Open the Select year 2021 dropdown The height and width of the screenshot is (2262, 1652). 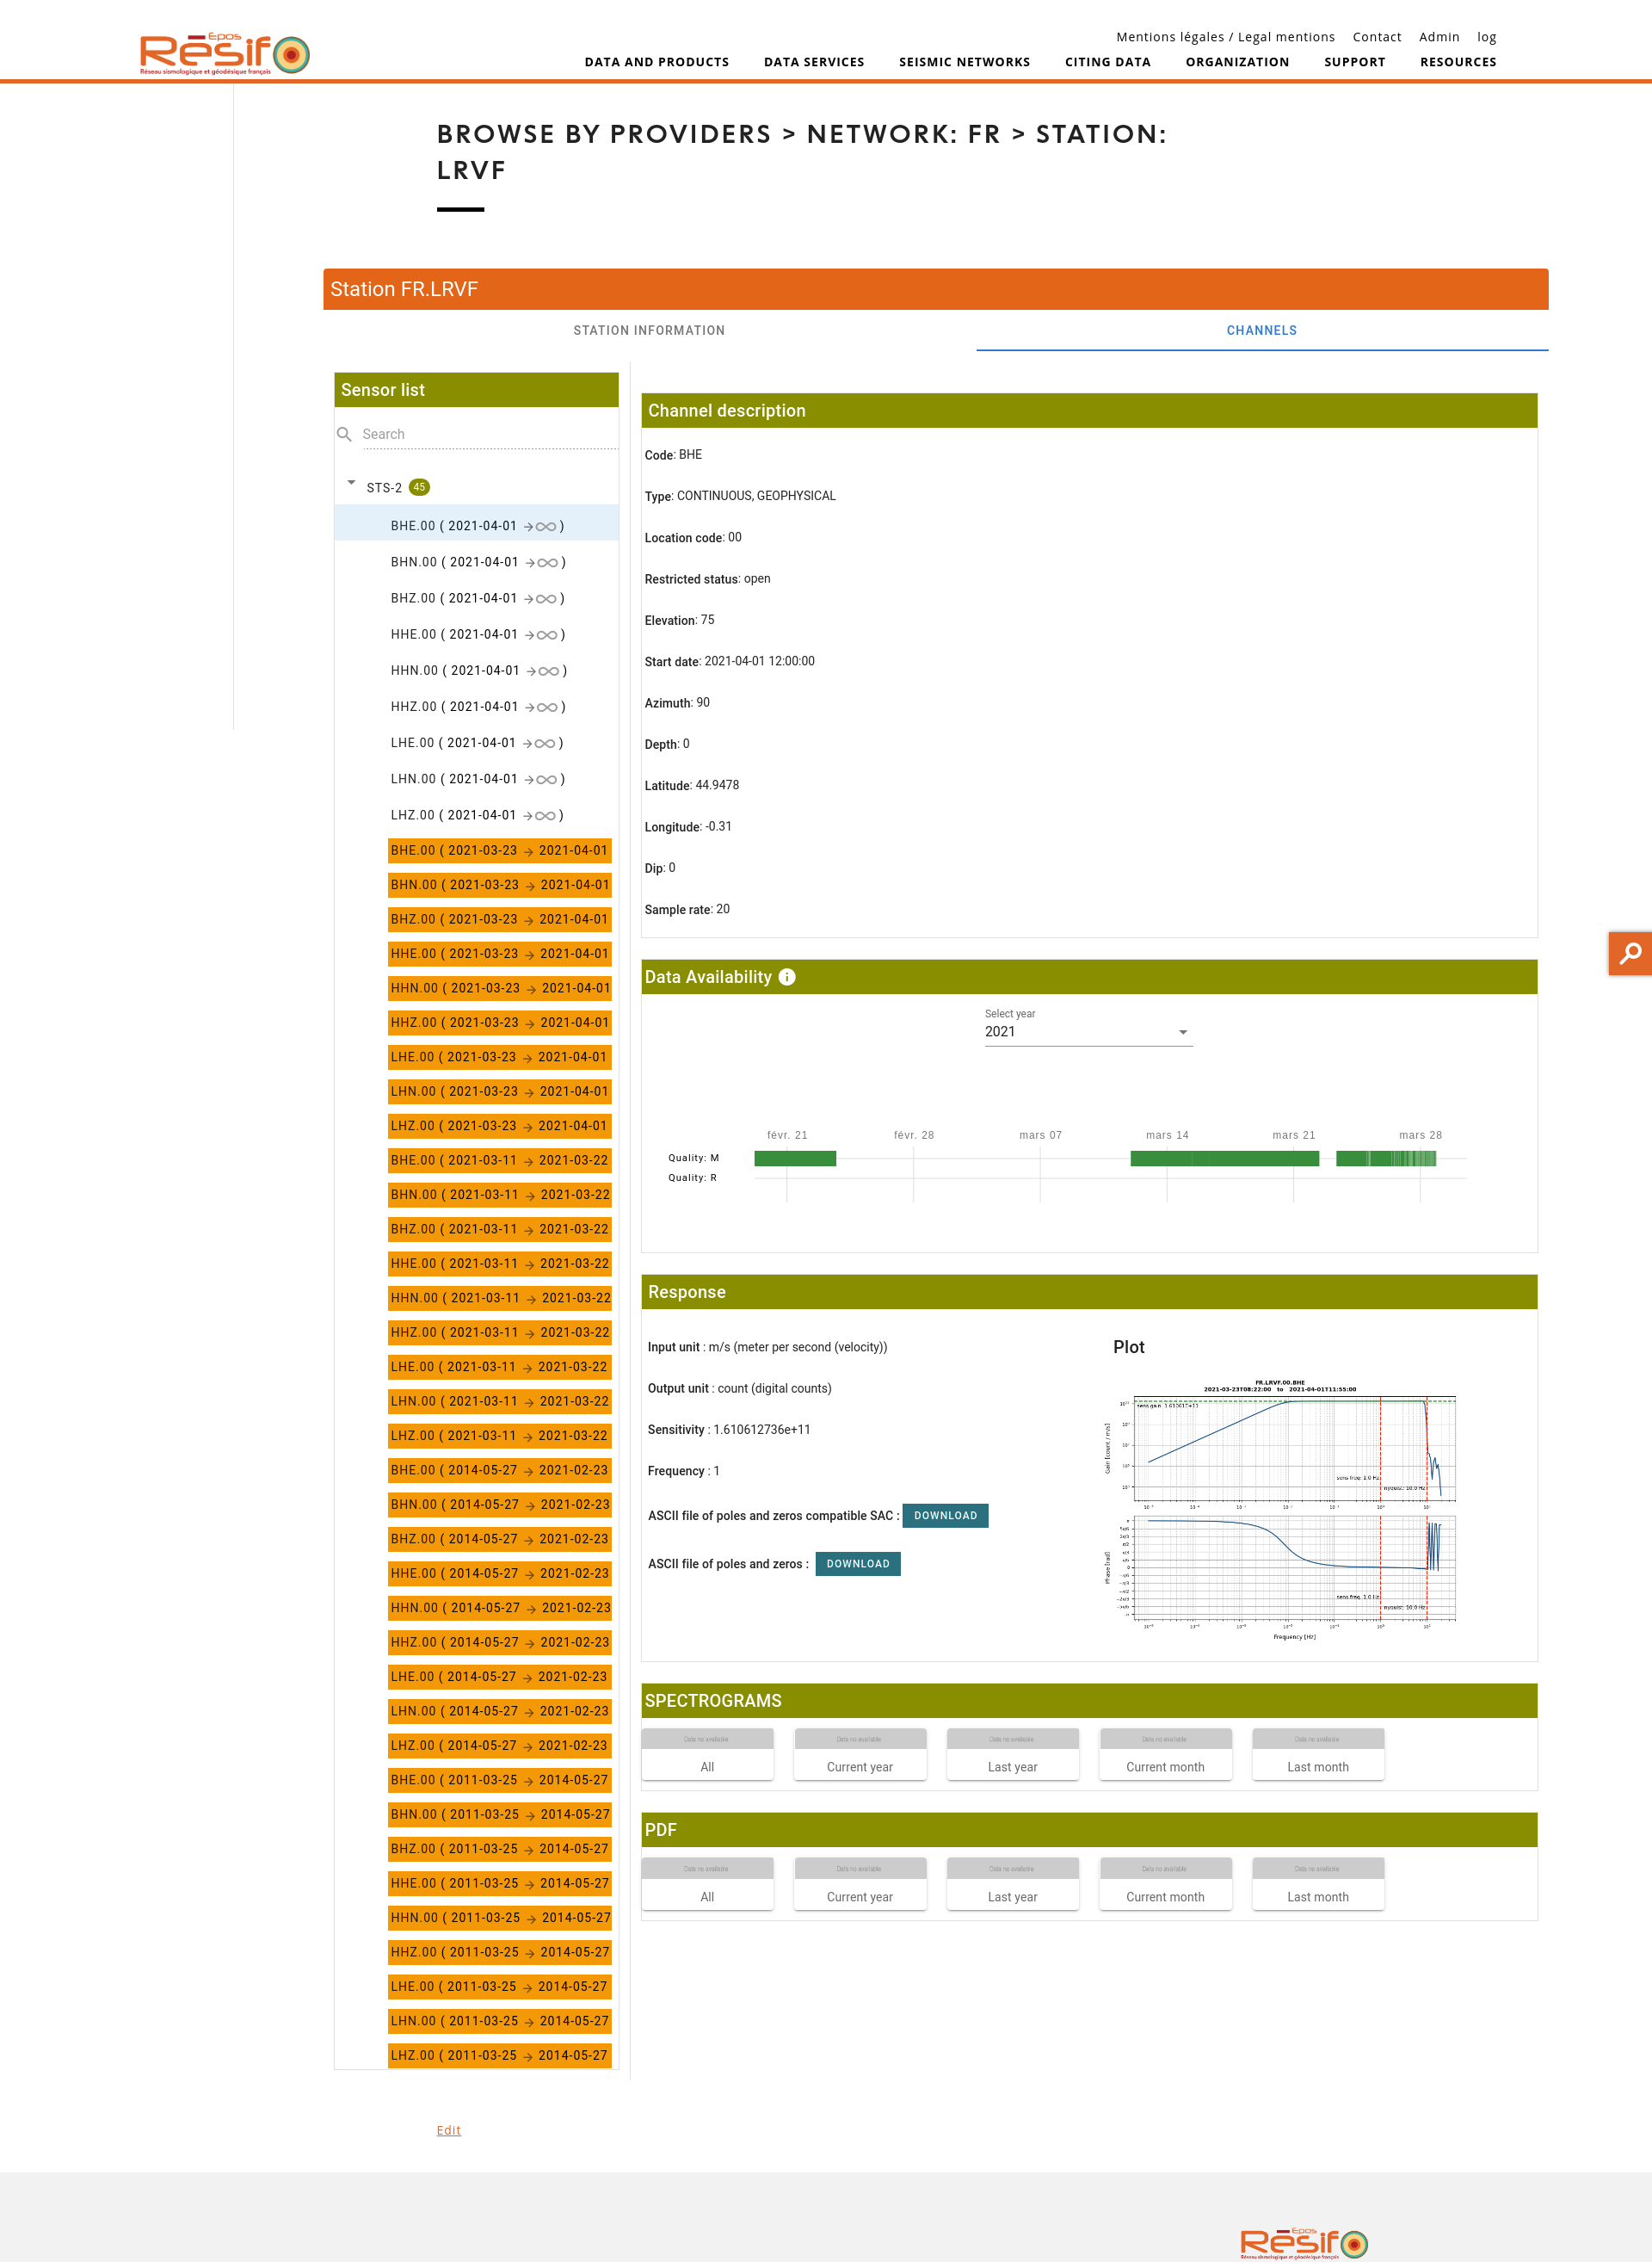coord(1088,1031)
